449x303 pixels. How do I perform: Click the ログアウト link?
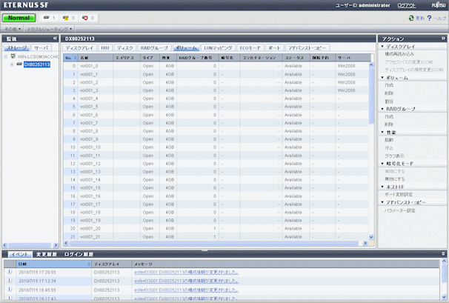(x=406, y=5)
